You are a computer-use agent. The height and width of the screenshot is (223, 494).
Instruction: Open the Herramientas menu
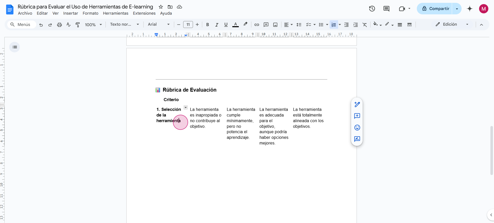pos(116,13)
